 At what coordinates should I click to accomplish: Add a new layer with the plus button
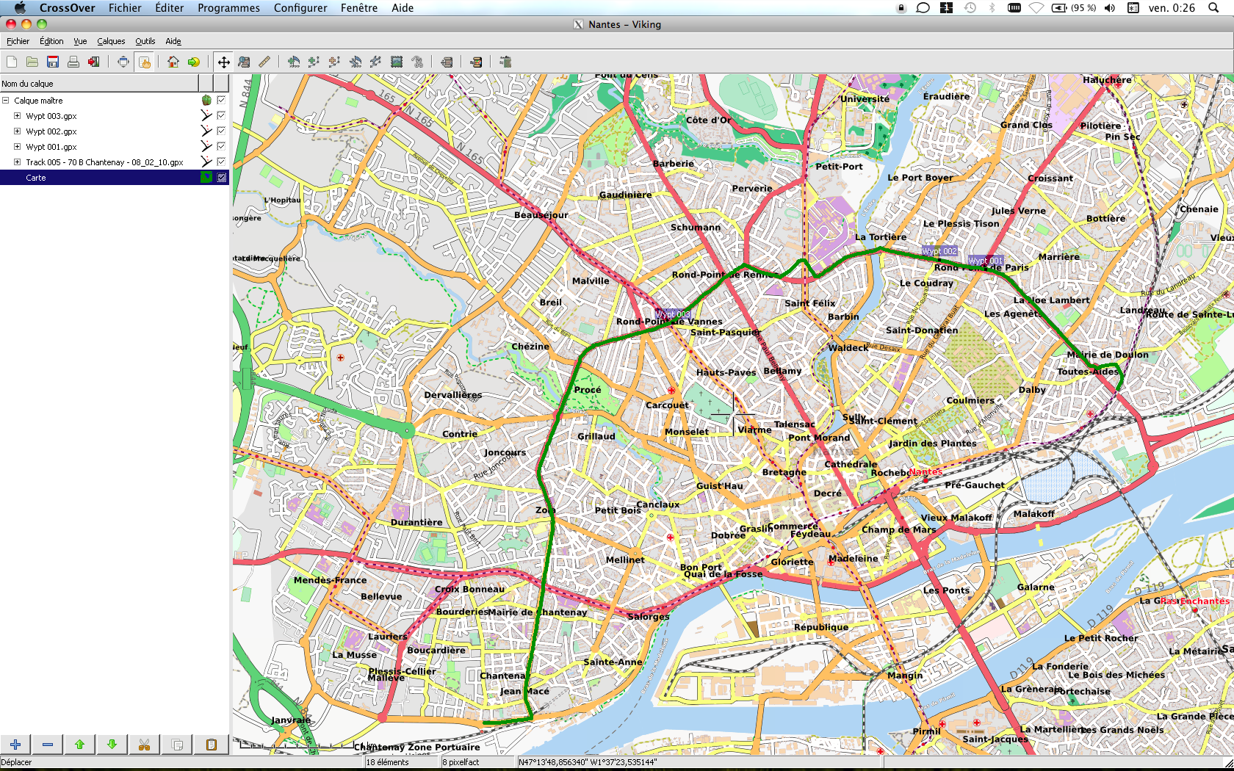[15, 745]
